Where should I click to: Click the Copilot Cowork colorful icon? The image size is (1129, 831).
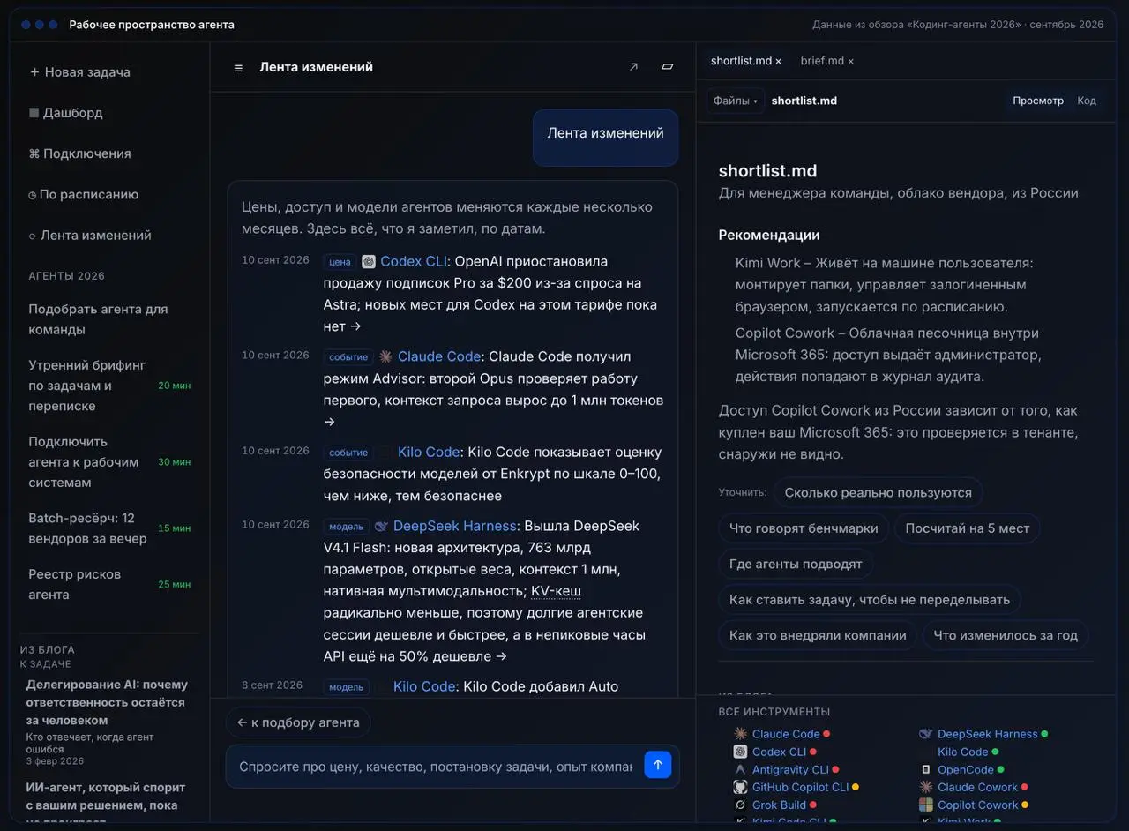(x=926, y=805)
